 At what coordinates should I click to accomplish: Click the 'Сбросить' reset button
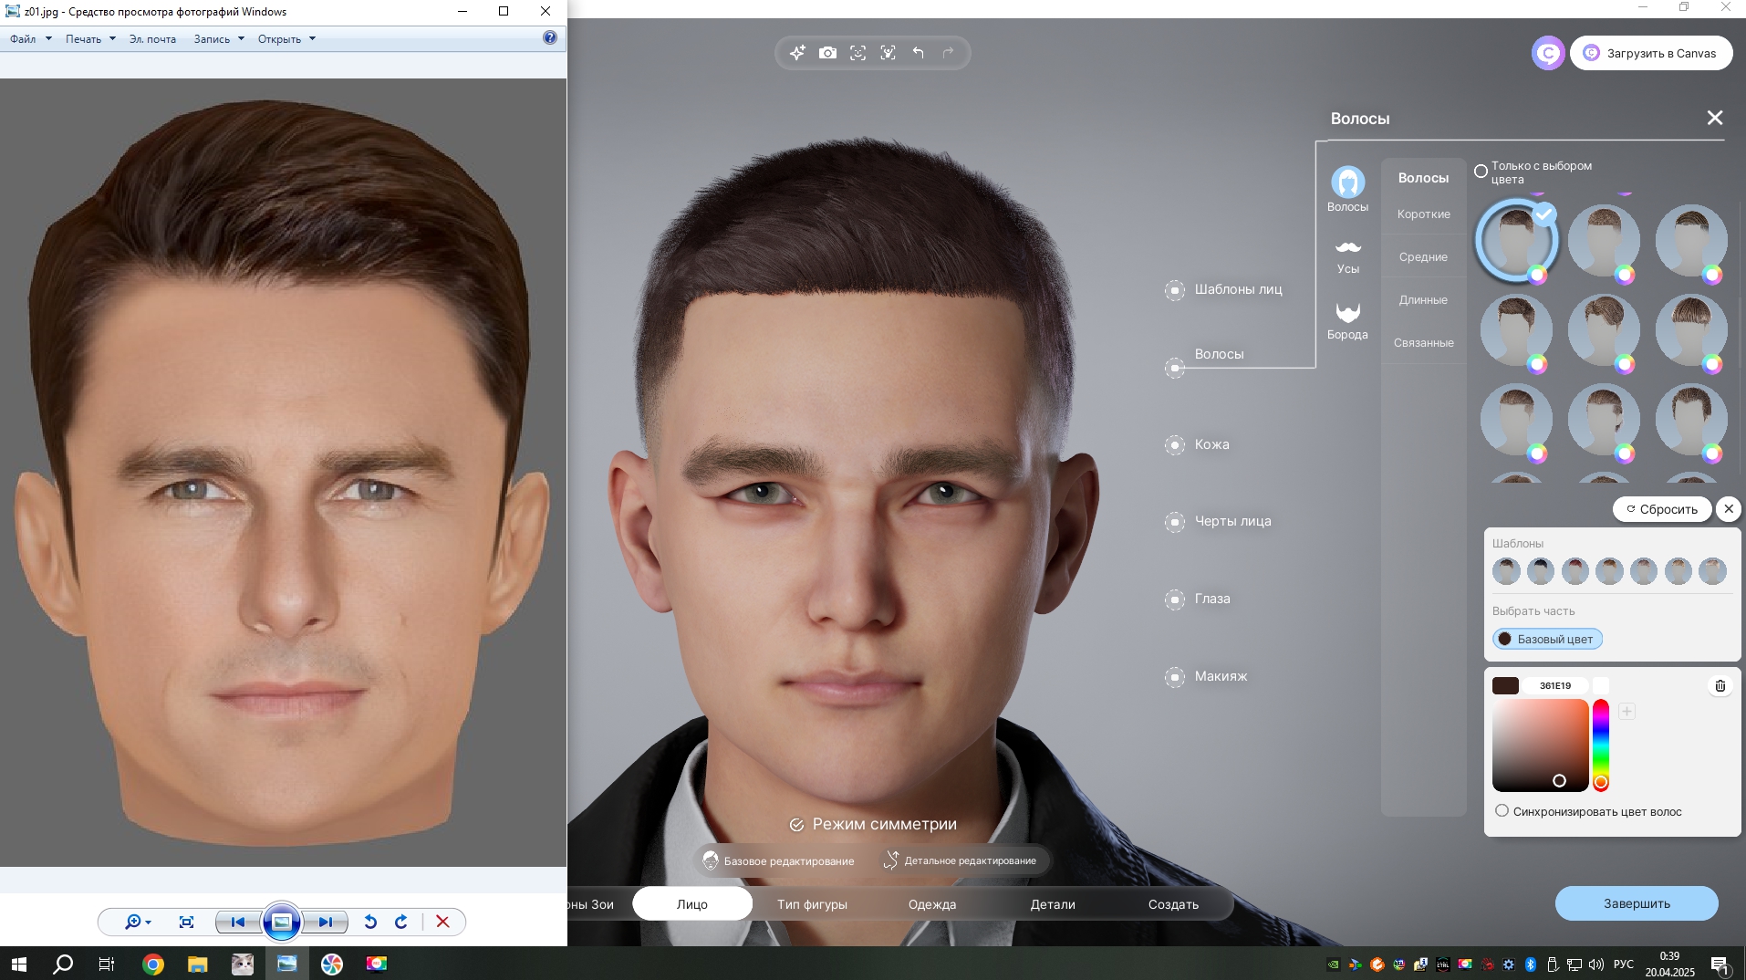1661,509
